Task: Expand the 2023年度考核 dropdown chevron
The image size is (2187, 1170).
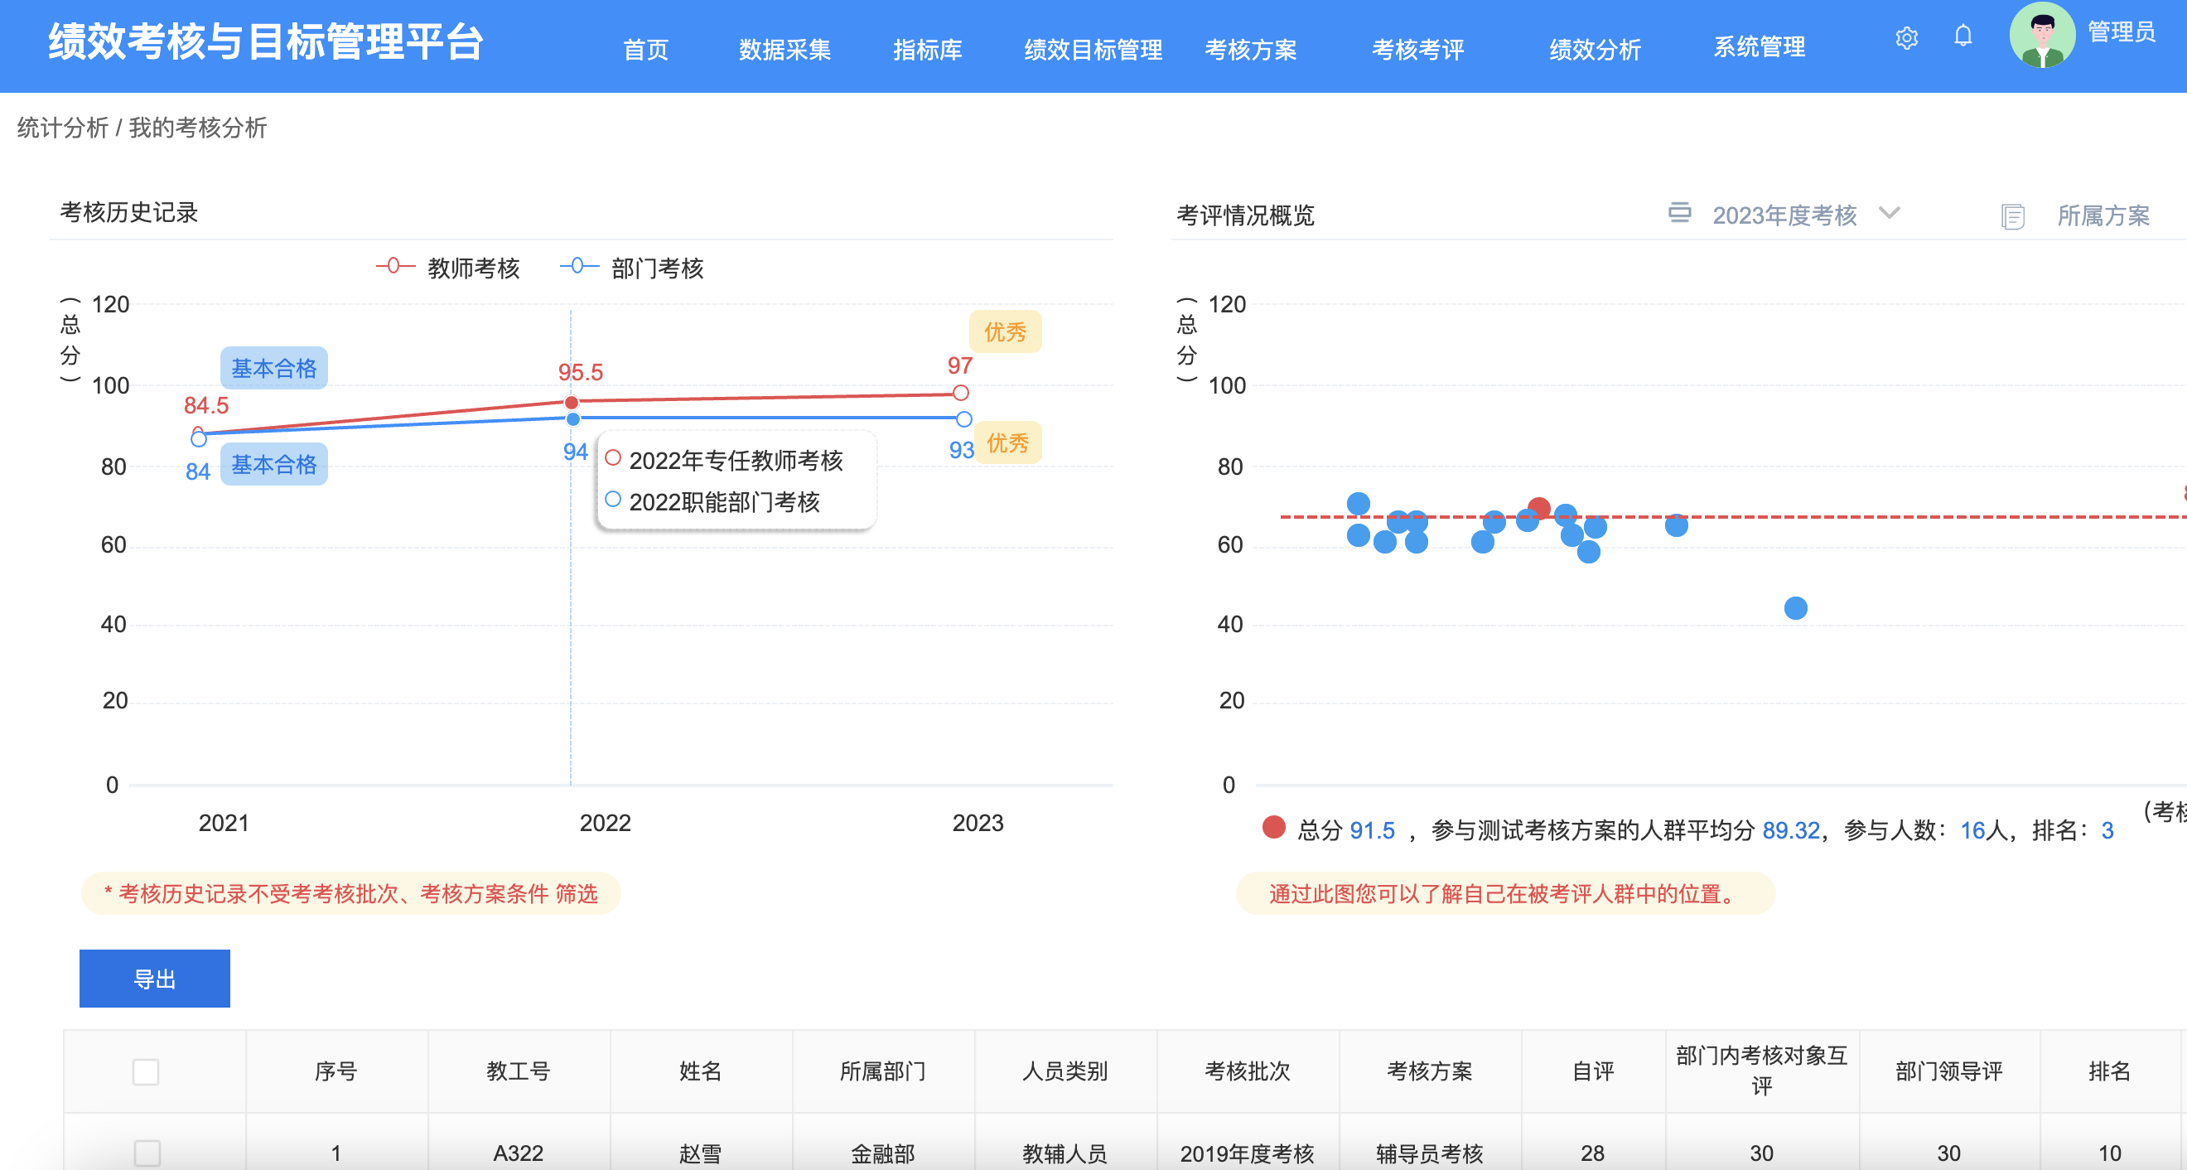Action: click(x=1889, y=213)
